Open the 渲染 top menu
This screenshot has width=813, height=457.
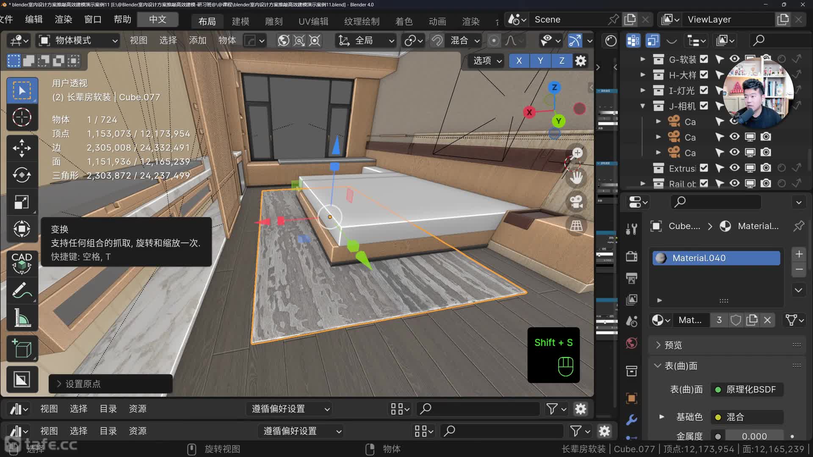point(64,19)
